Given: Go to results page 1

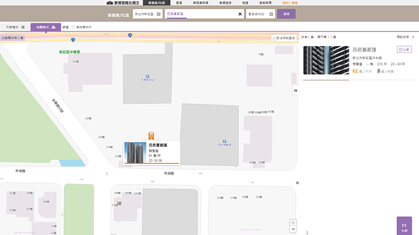Looking at the screenshot, I should pos(307,232).
